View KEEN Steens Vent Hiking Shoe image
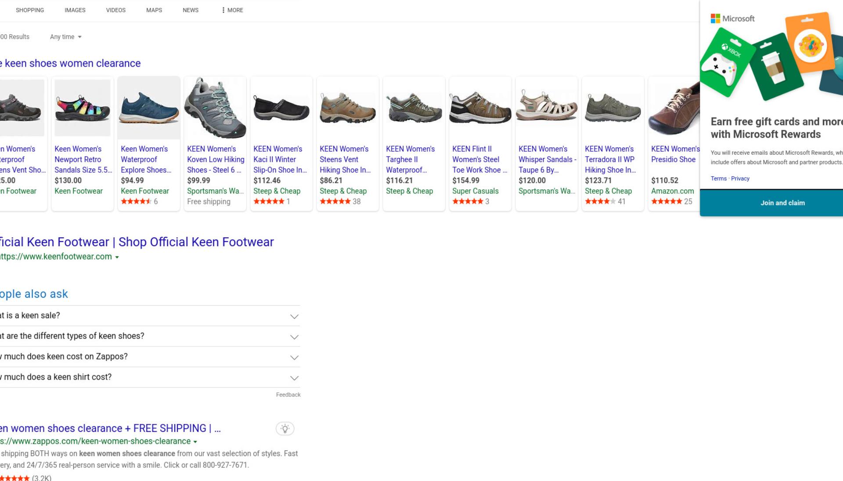843x481 pixels. (348, 108)
